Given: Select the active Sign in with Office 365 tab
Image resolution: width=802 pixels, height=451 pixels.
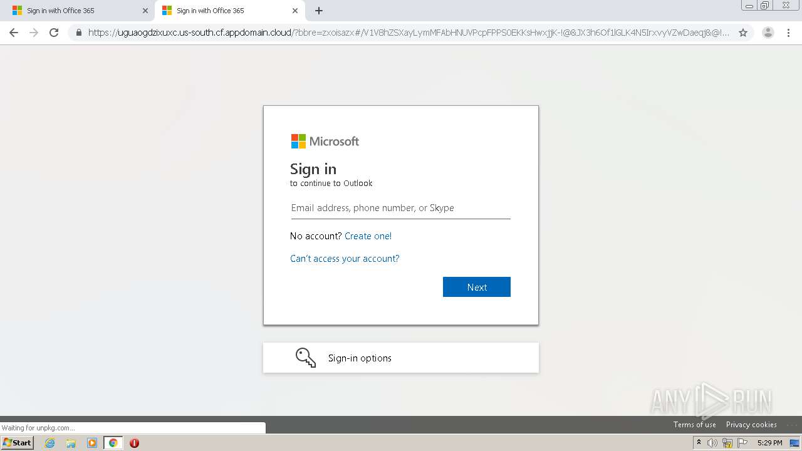Looking at the screenshot, I should pyautogui.click(x=229, y=11).
